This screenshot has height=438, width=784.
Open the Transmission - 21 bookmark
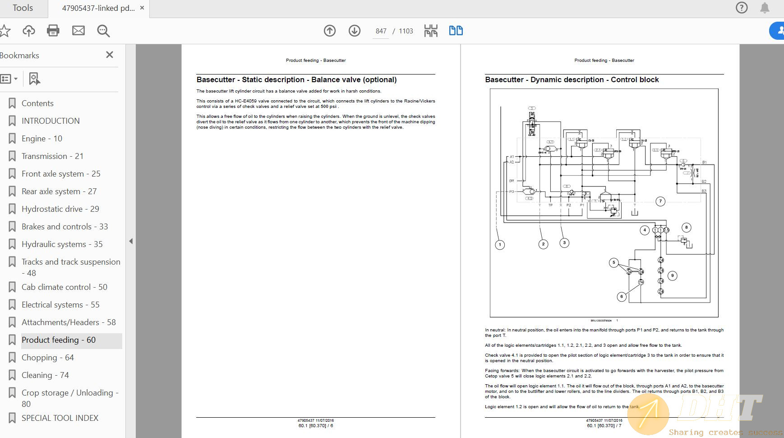pos(52,156)
